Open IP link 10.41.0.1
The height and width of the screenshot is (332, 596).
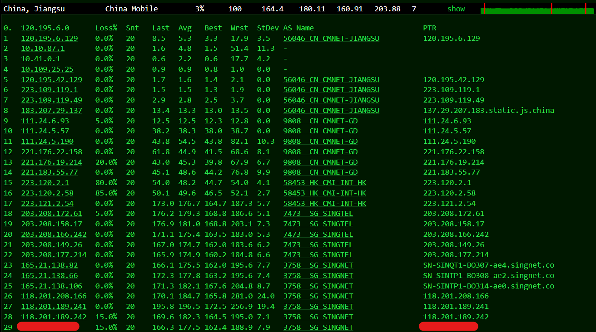(40, 59)
